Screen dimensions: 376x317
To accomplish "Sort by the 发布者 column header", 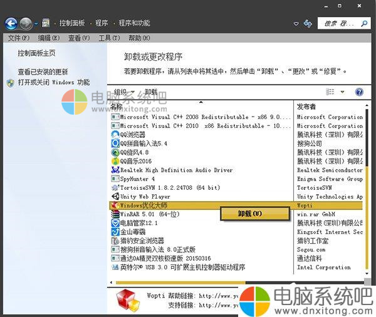I will 306,107.
